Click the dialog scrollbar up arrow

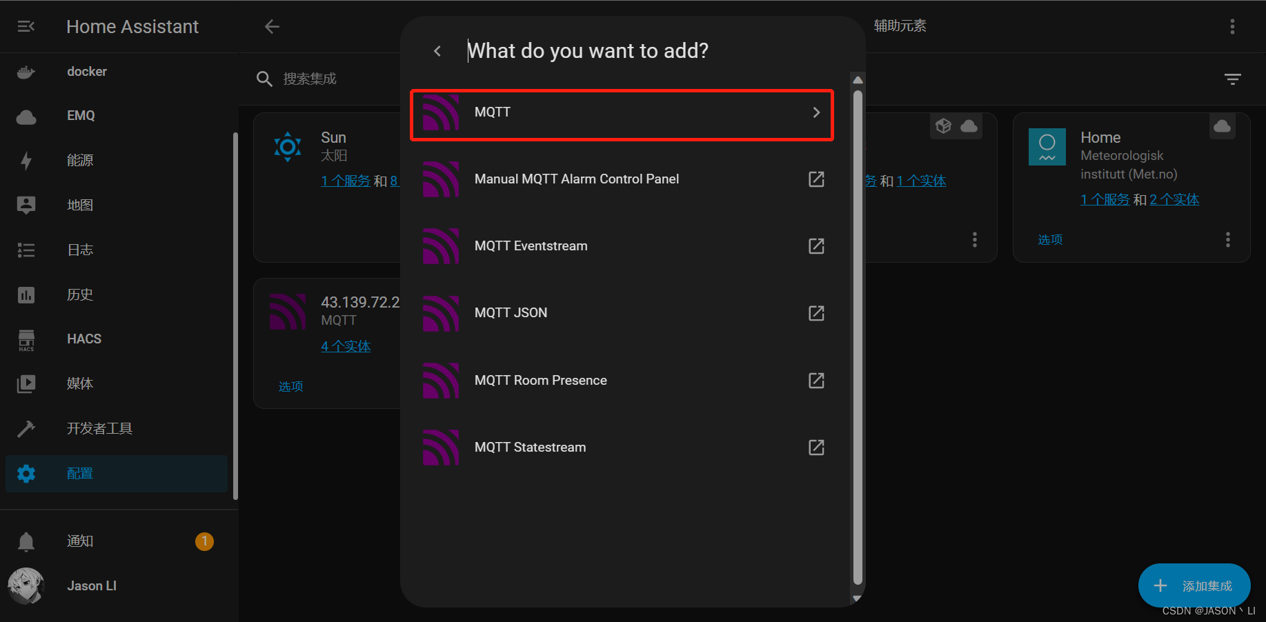tap(858, 79)
